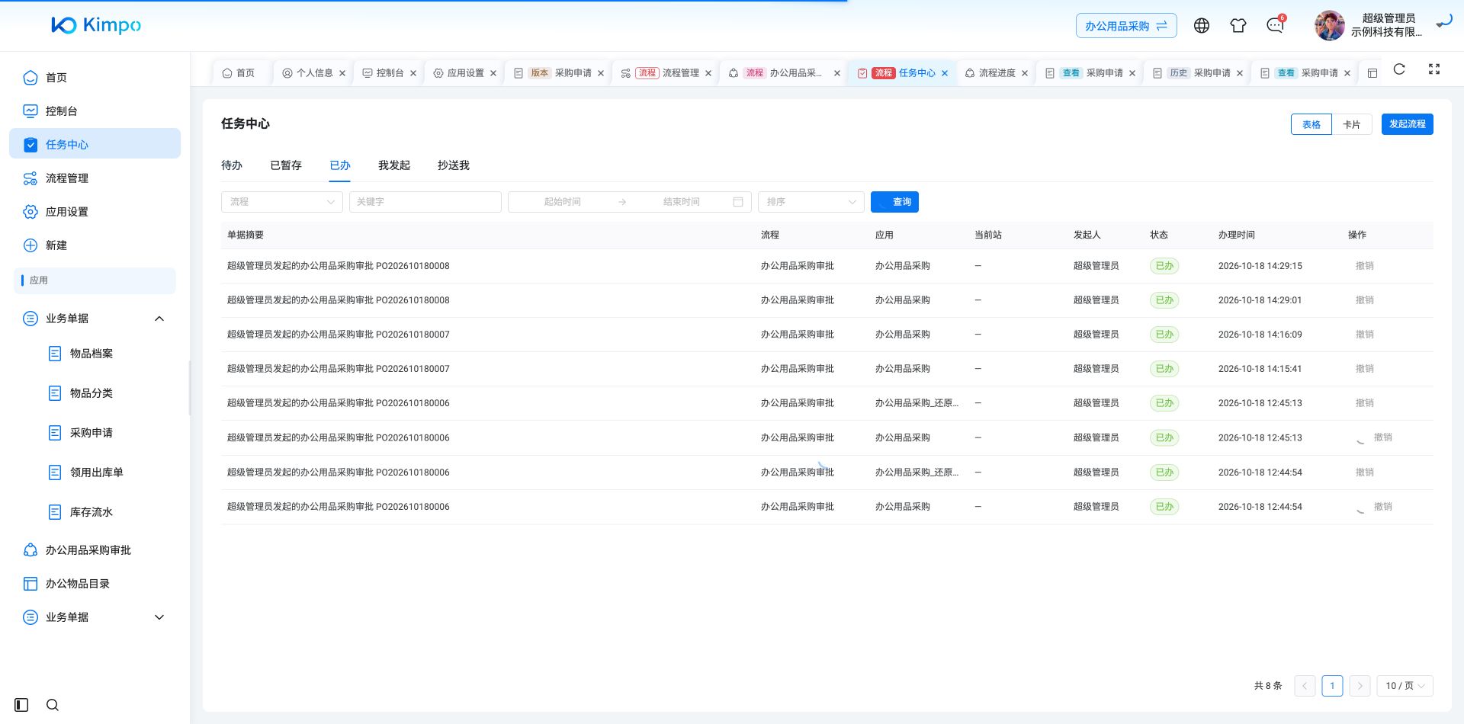Open 办公用品采购审批 sidebar item
The width and height of the screenshot is (1464, 724).
click(x=95, y=550)
